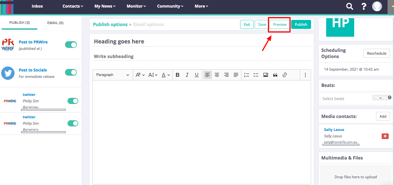
Task: Insert a hyperlink via link icon
Action: pos(285,75)
